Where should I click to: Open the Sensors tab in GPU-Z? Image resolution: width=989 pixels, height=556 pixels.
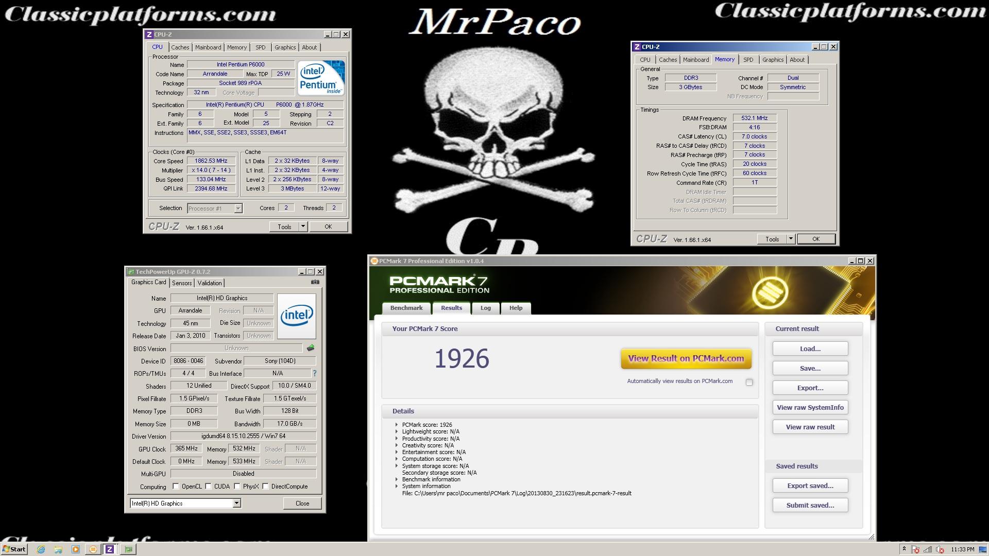[181, 283]
